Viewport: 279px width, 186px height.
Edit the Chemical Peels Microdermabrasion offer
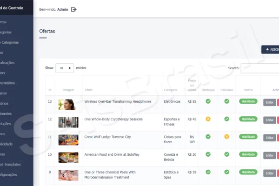pyautogui.click(x=270, y=173)
